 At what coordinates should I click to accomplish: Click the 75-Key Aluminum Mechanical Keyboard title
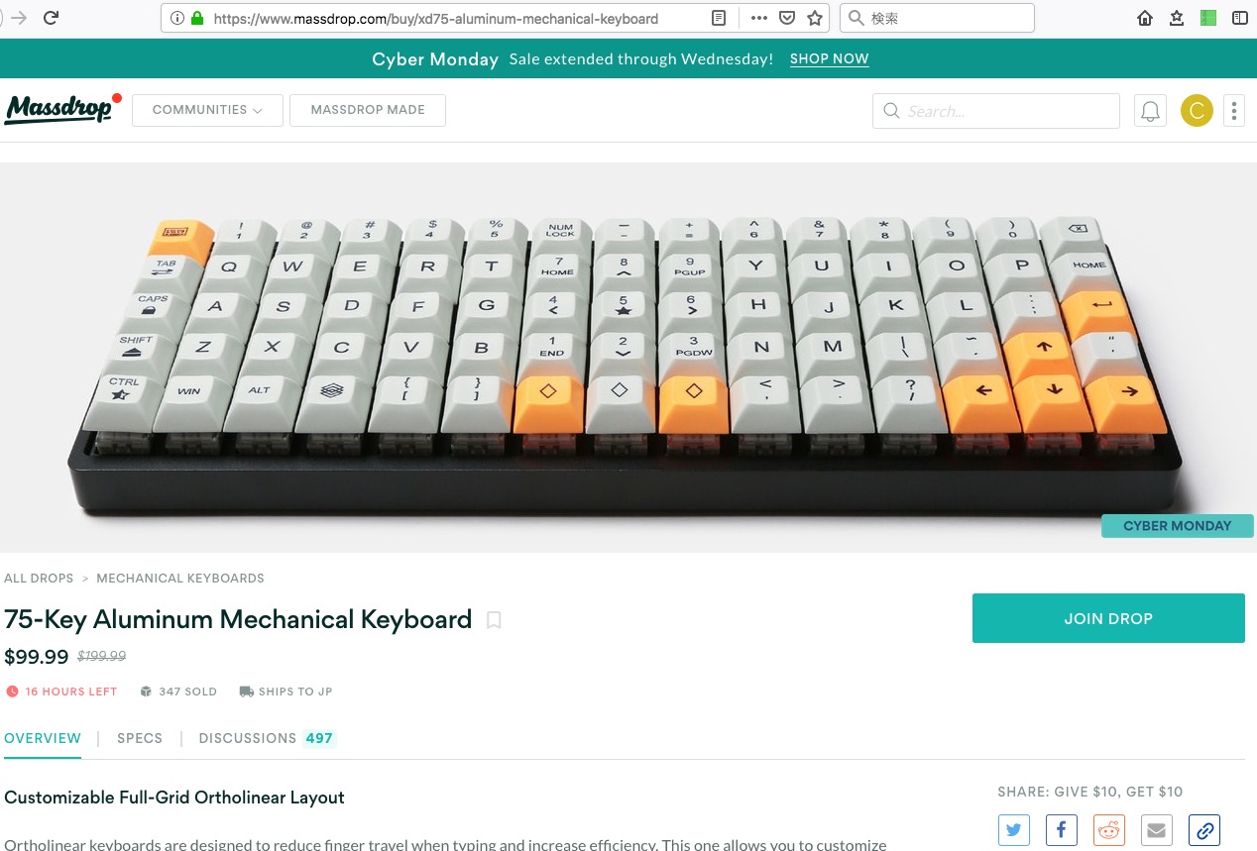pos(238,620)
